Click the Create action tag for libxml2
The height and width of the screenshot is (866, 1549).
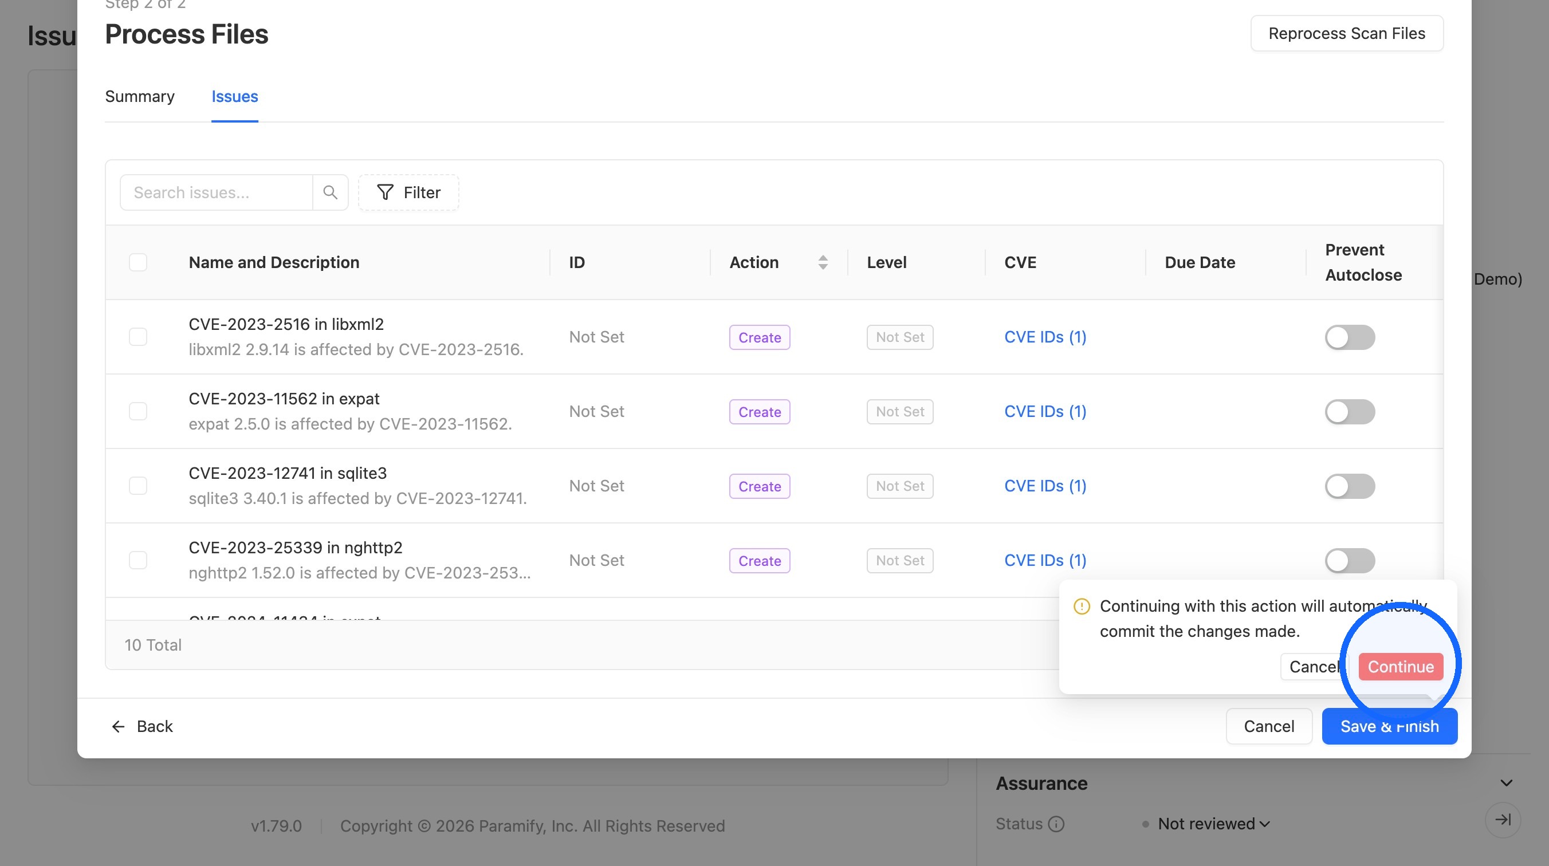pyautogui.click(x=760, y=337)
